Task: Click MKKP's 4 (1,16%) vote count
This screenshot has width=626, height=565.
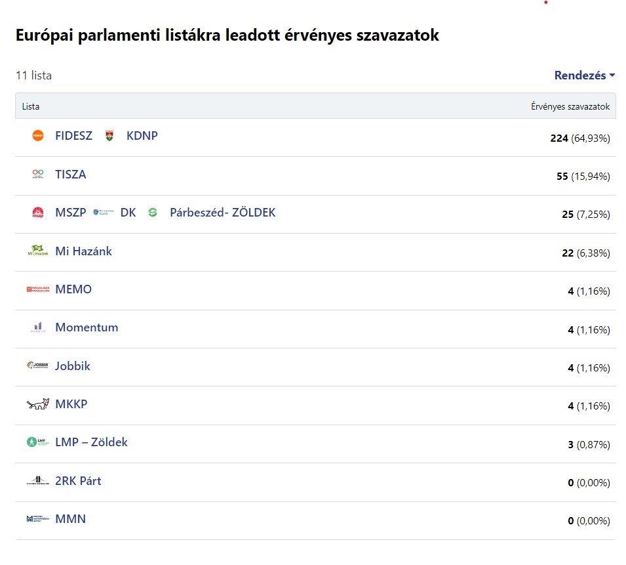Action: [x=589, y=406]
